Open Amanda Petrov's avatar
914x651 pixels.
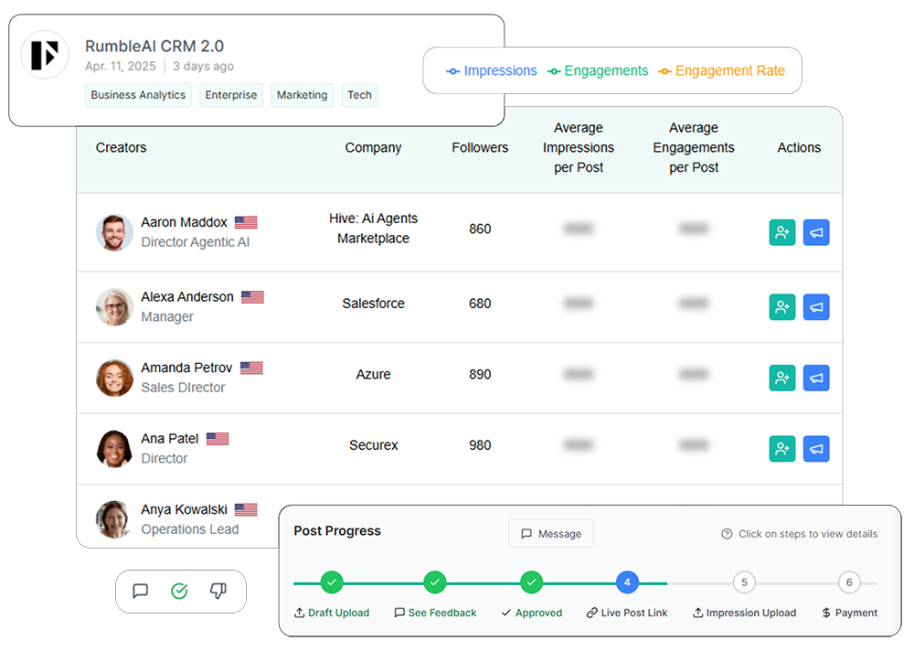[x=114, y=378]
